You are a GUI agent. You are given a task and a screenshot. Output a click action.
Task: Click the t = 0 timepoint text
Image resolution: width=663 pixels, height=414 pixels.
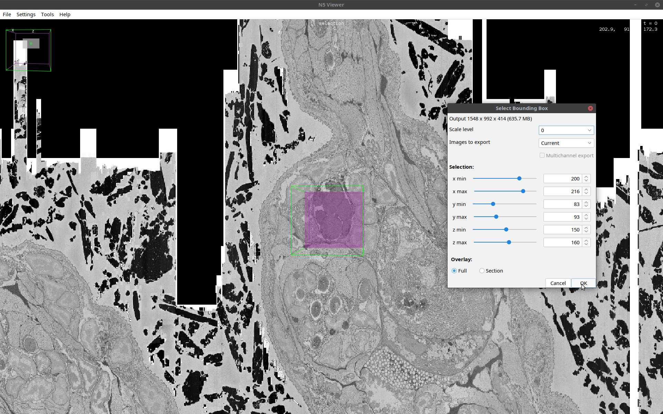(650, 23)
